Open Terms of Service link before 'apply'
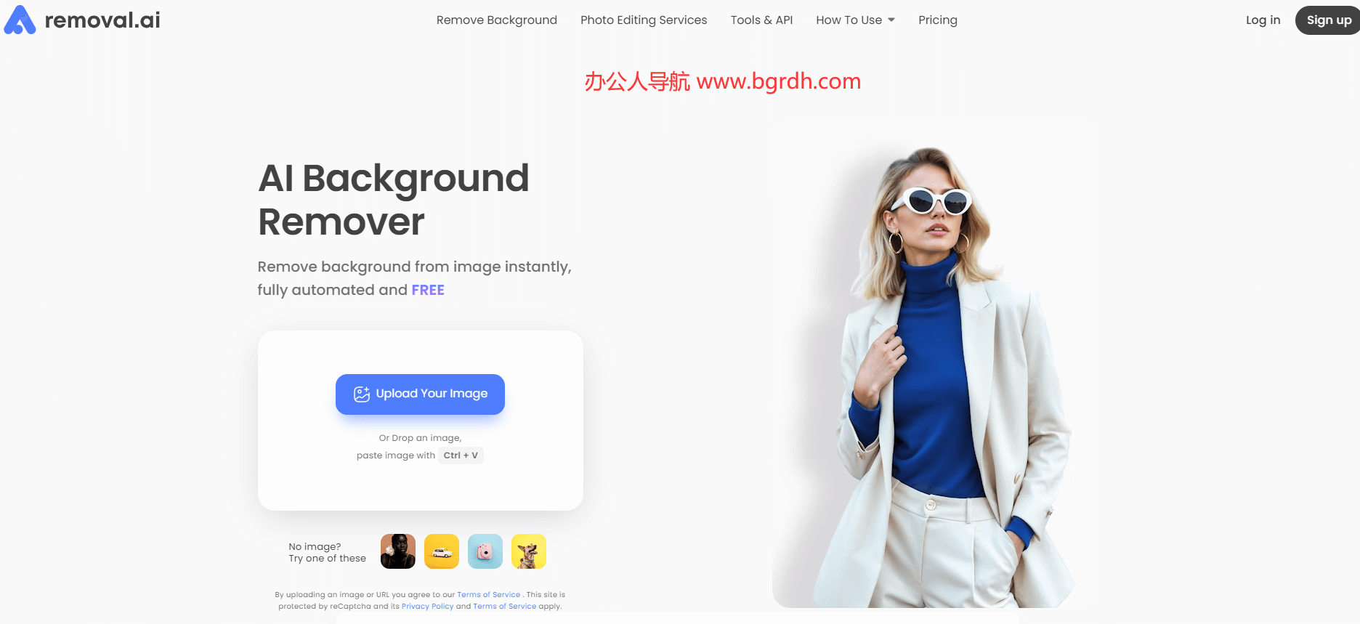This screenshot has width=1360, height=624. tap(504, 606)
